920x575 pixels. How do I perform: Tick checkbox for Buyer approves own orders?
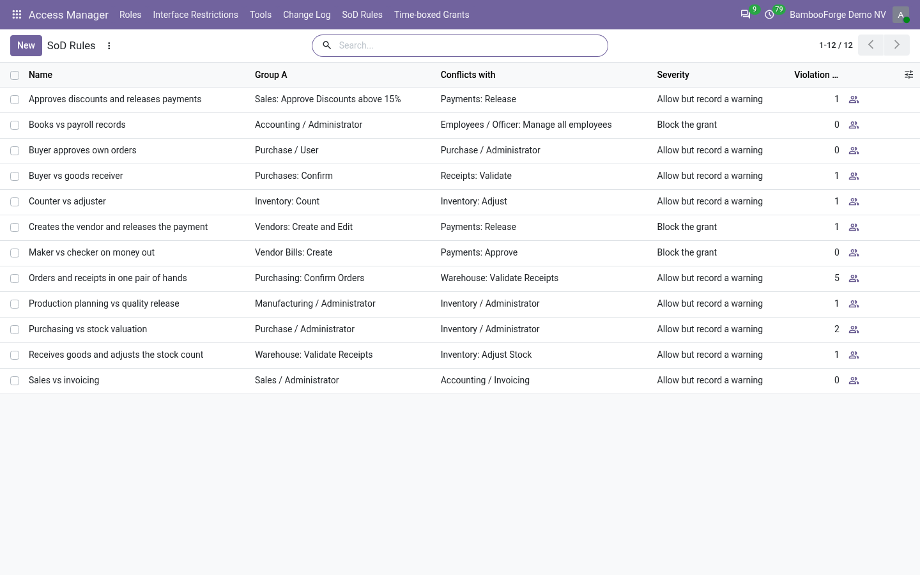tap(15, 151)
